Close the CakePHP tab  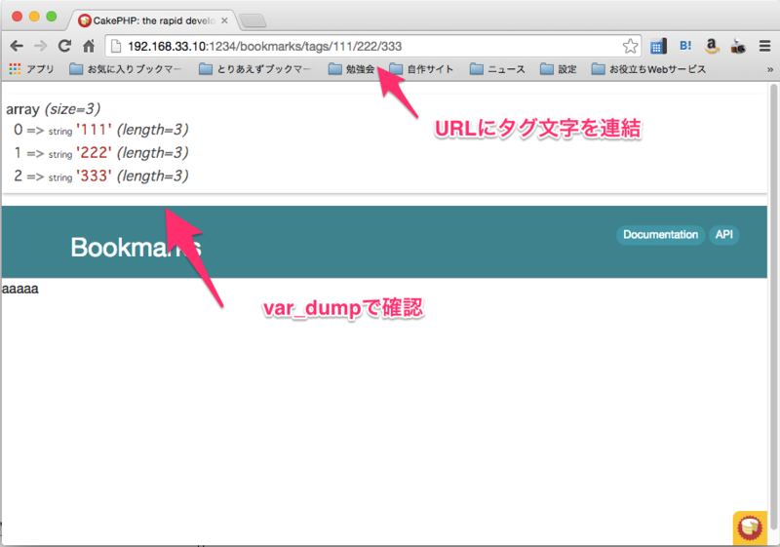(x=224, y=20)
